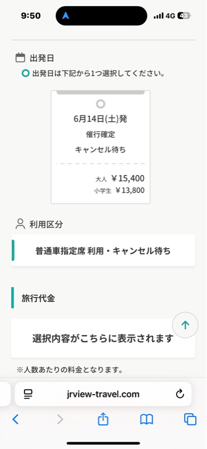Image resolution: width=207 pixels, height=449 pixels.
Task: Tap the Safari back arrow
Action: 16,419
